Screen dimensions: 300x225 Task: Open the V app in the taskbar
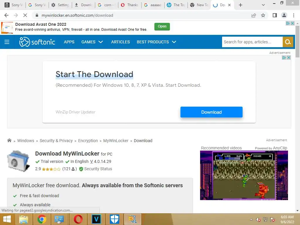(x=96, y=219)
